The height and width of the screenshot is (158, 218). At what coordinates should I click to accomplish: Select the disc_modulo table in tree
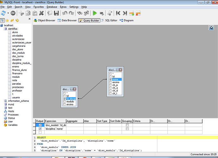[18, 53]
